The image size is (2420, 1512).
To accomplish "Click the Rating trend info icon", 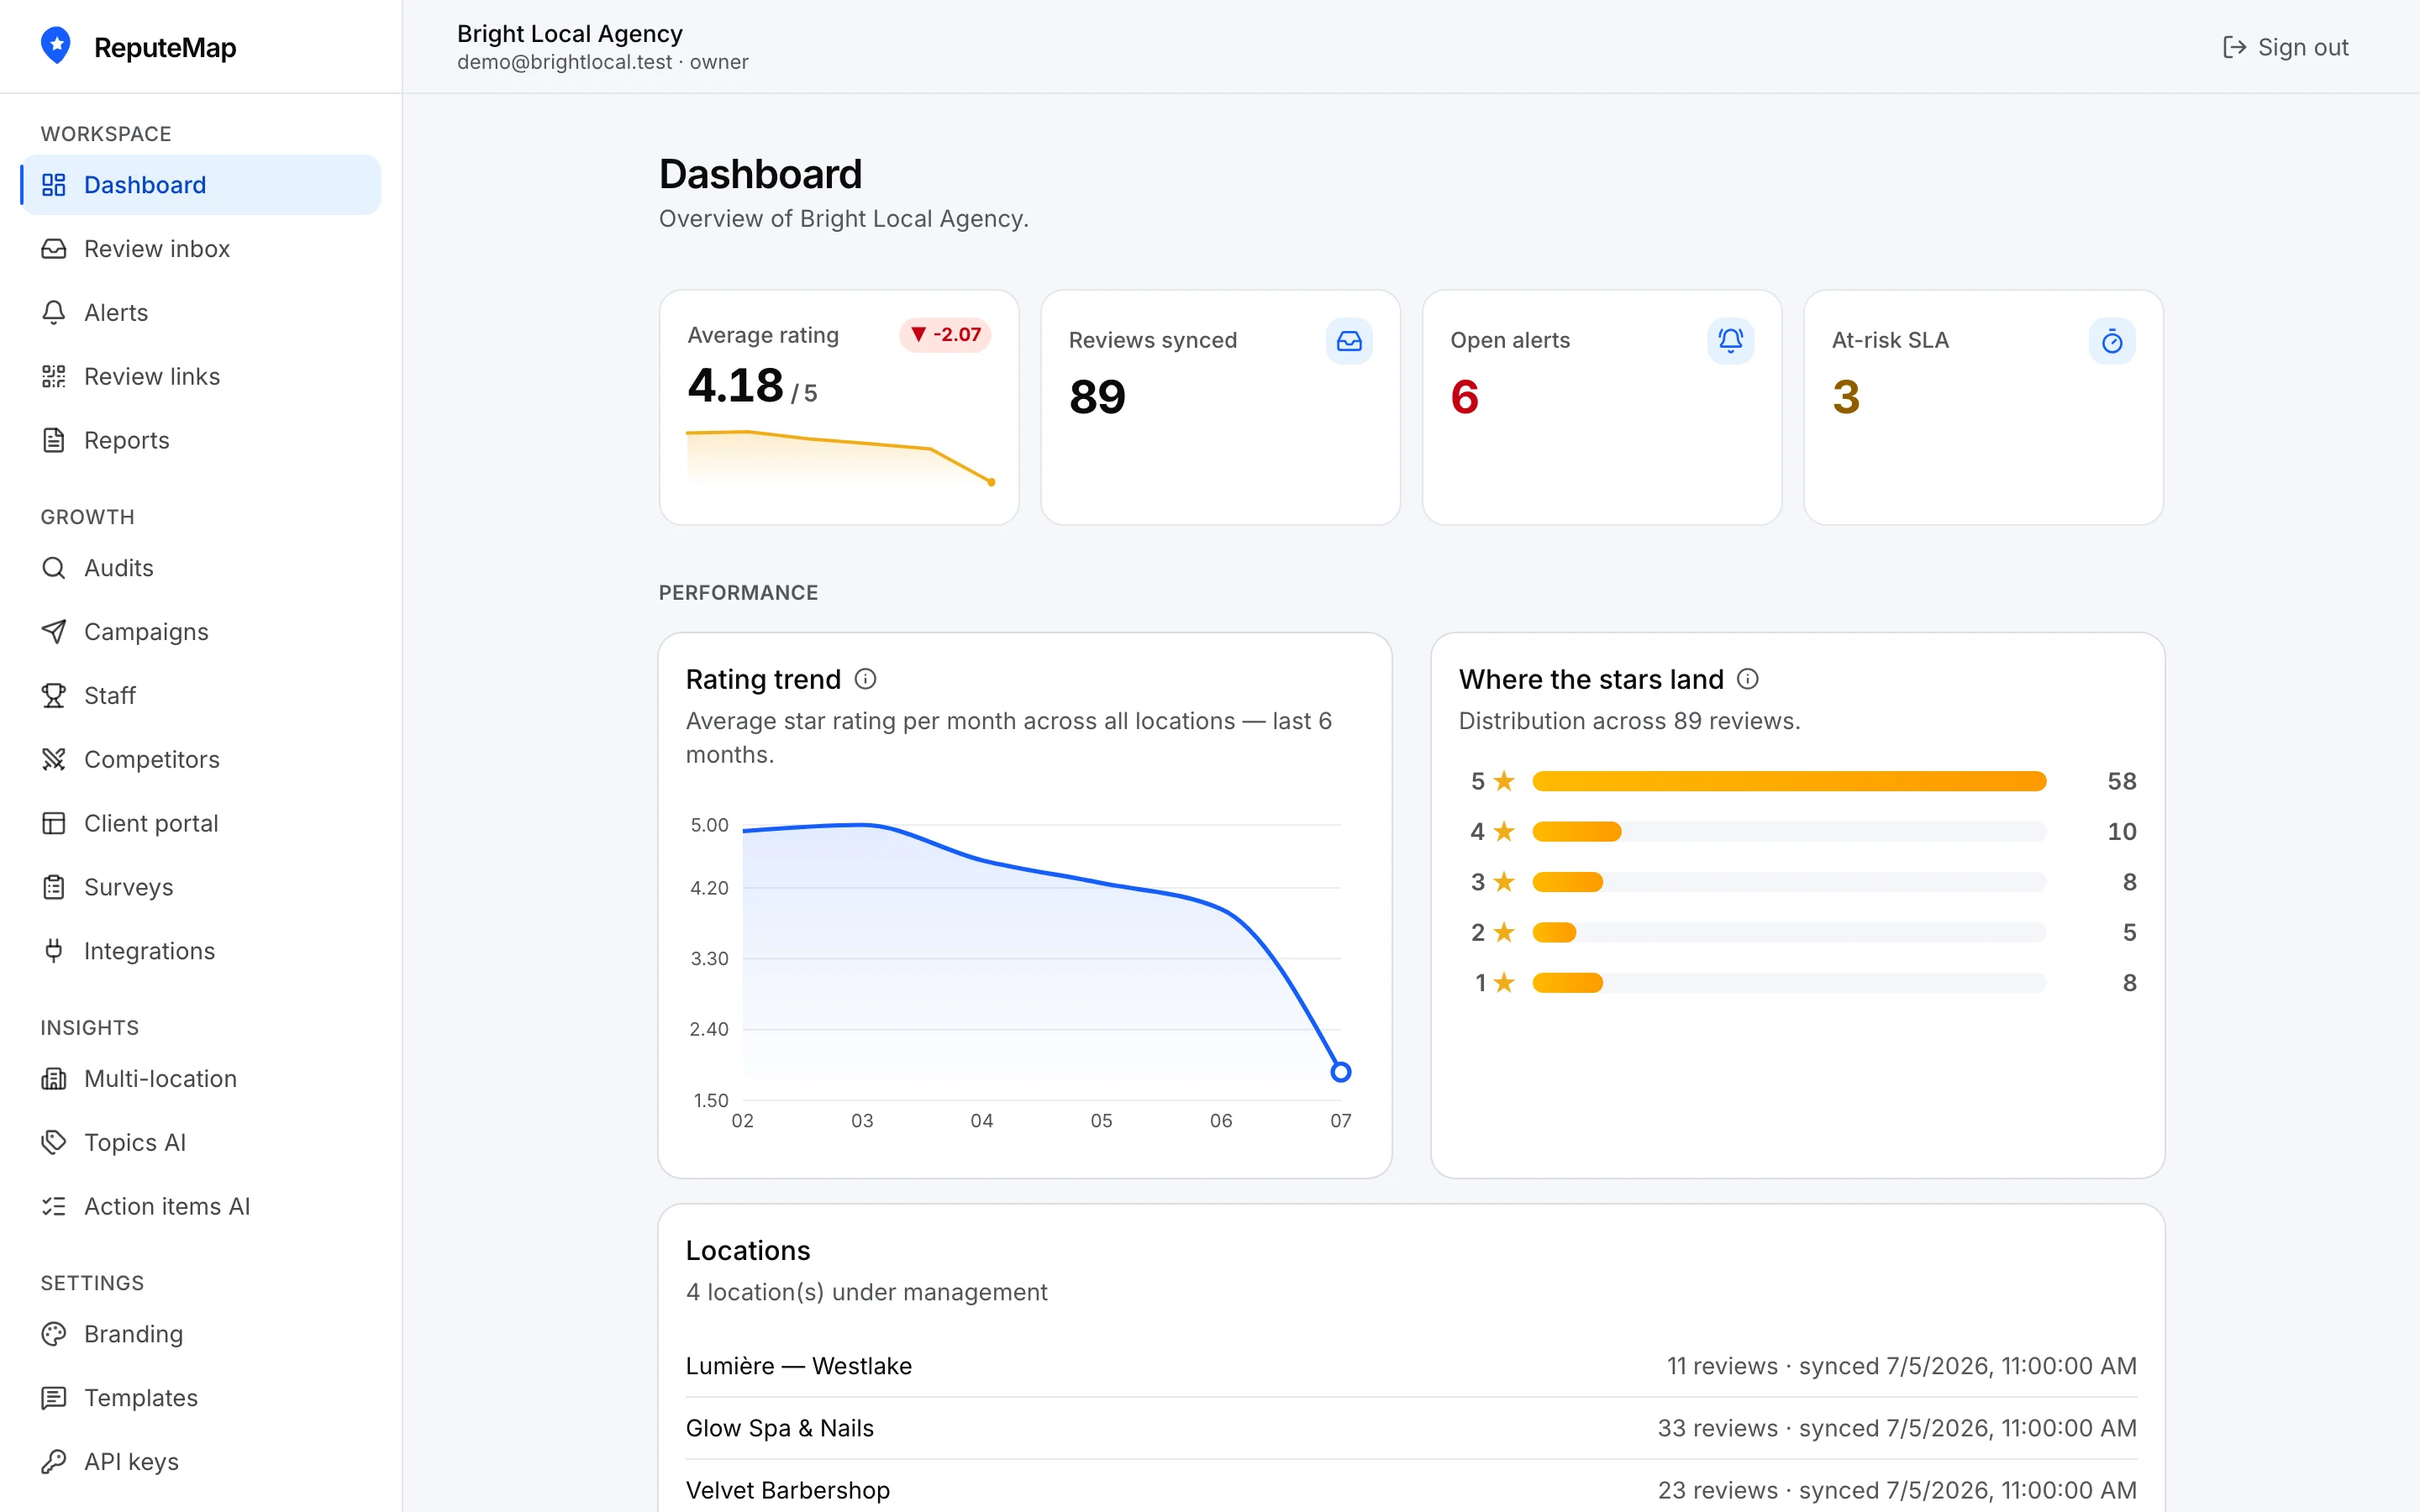I will (x=866, y=679).
